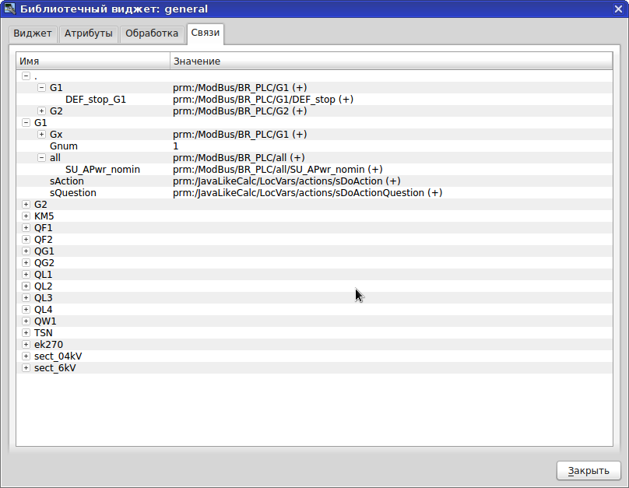629x488 pixels.
Task: Expand the QL2 node
Action: click(26, 286)
